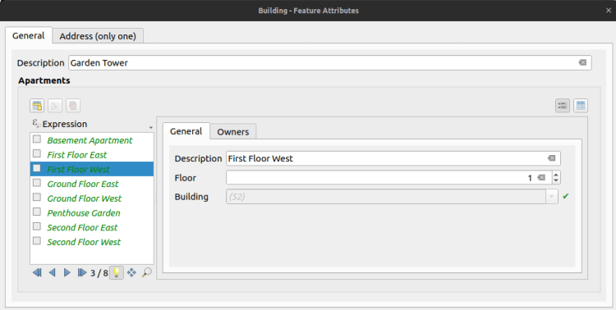Click the 3 / 8 feature counter
This screenshot has width=616, height=310.
(x=99, y=273)
